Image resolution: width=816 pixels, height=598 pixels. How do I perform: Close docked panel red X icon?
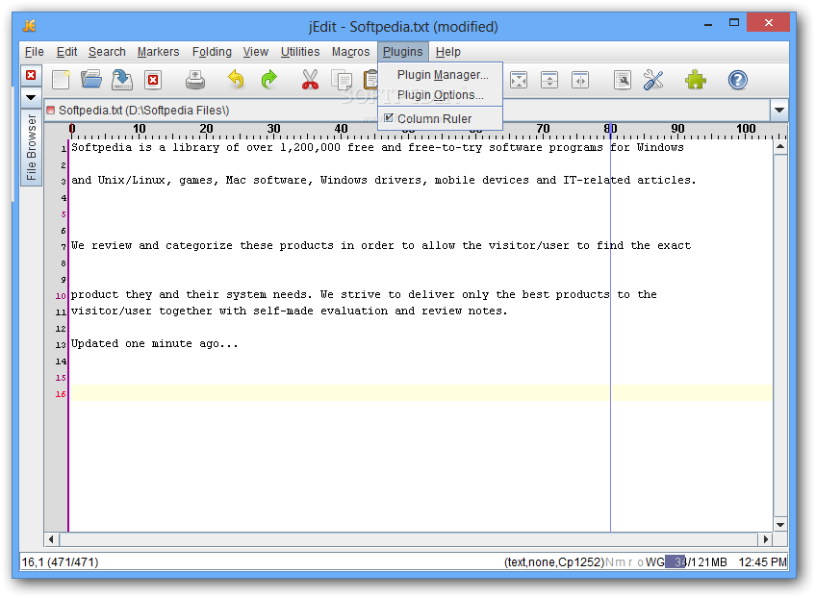31,75
